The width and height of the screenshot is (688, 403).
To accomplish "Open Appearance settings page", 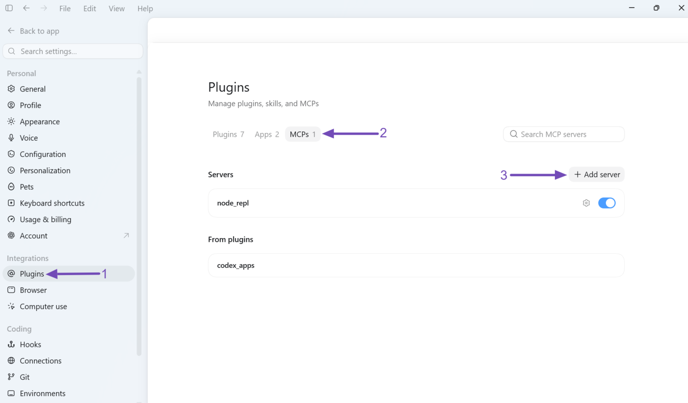I will point(69,122).
